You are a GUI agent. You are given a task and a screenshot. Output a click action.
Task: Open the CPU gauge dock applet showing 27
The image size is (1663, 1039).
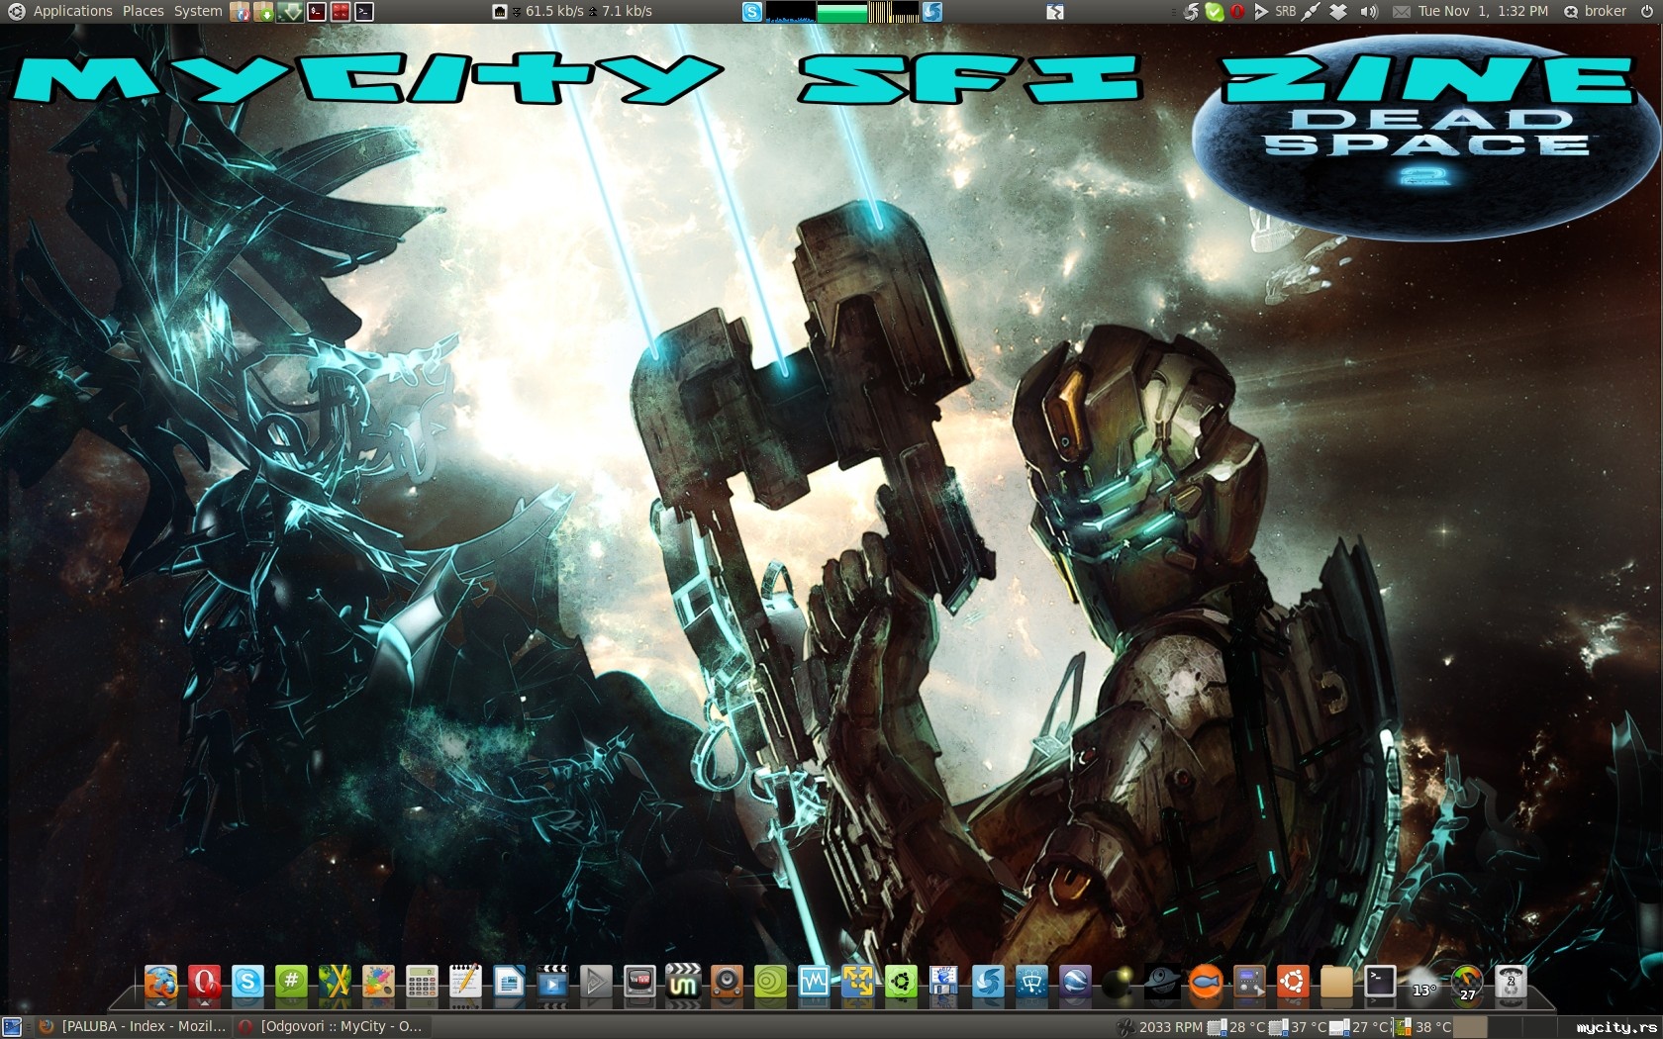[1467, 983]
